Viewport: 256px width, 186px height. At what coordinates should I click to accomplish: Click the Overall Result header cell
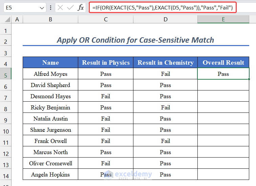click(x=223, y=63)
